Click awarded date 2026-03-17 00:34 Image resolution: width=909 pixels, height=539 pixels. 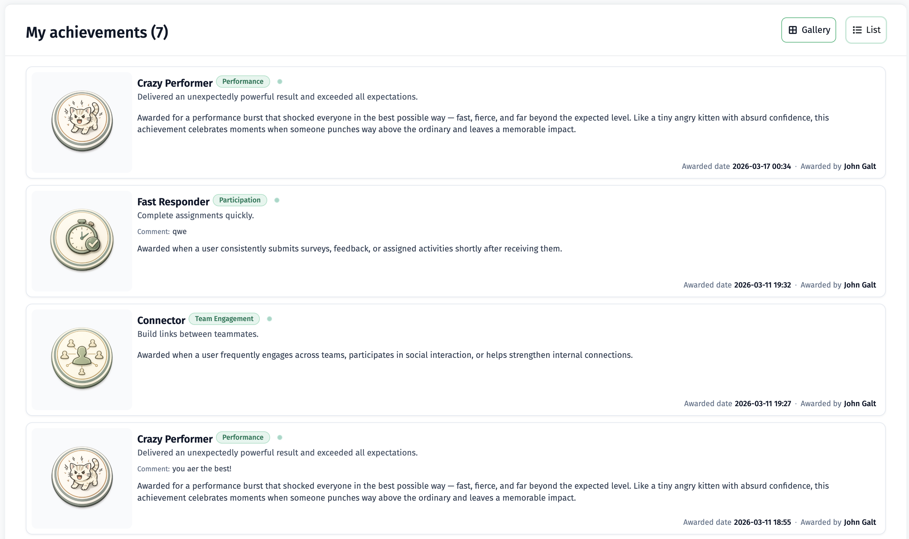762,166
